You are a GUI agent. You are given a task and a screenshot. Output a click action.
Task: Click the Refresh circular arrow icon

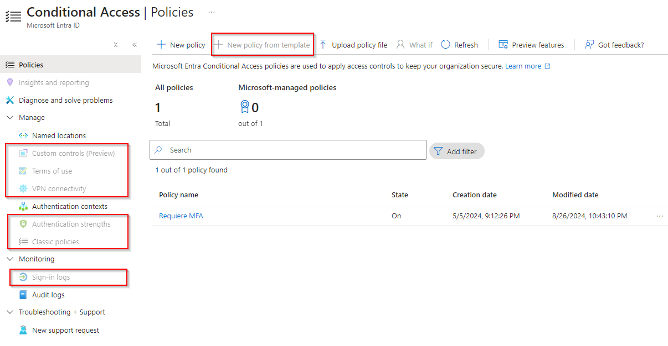[x=445, y=45]
